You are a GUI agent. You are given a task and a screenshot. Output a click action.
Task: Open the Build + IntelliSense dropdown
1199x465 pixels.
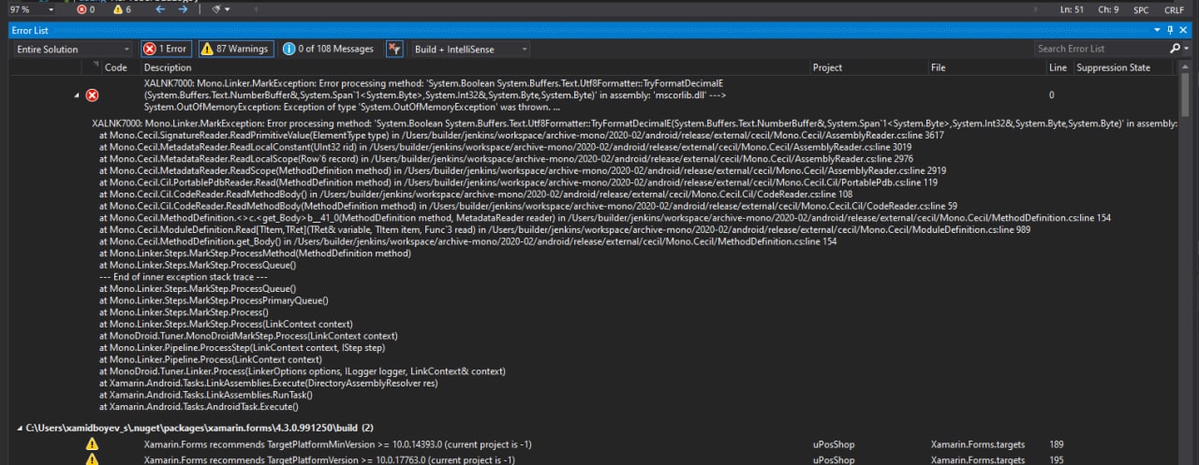click(x=469, y=49)
